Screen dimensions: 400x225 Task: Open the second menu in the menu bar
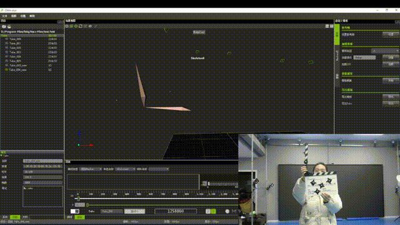point(14,16)
